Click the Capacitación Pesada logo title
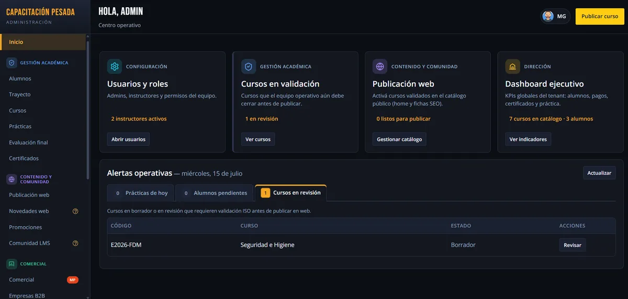 point(40,12)
